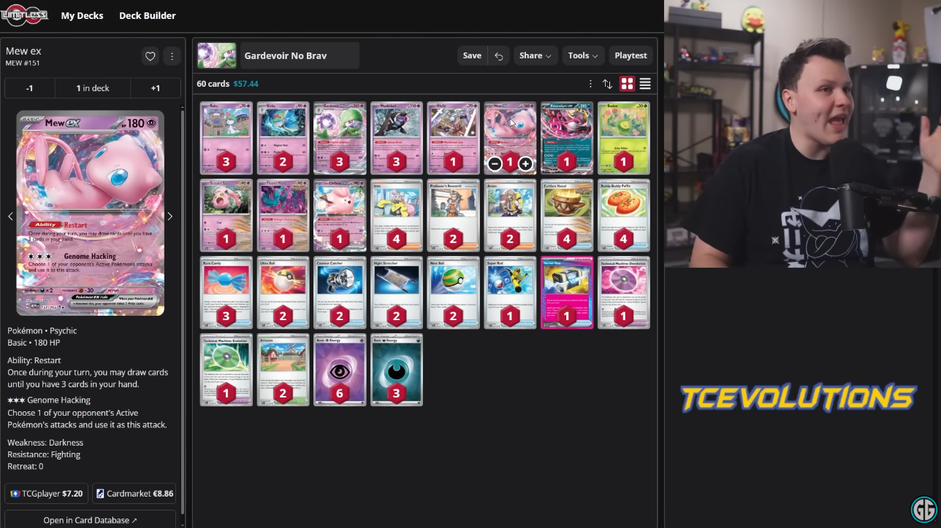The width and height of the screenshot is (941, 528).
Task: Select the Arven card
Action: point(510,215)
